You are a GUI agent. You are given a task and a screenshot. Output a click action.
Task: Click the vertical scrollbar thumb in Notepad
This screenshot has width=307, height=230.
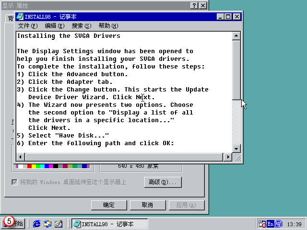(236, 70)
